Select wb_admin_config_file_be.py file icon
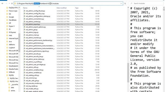 point(24,11)
